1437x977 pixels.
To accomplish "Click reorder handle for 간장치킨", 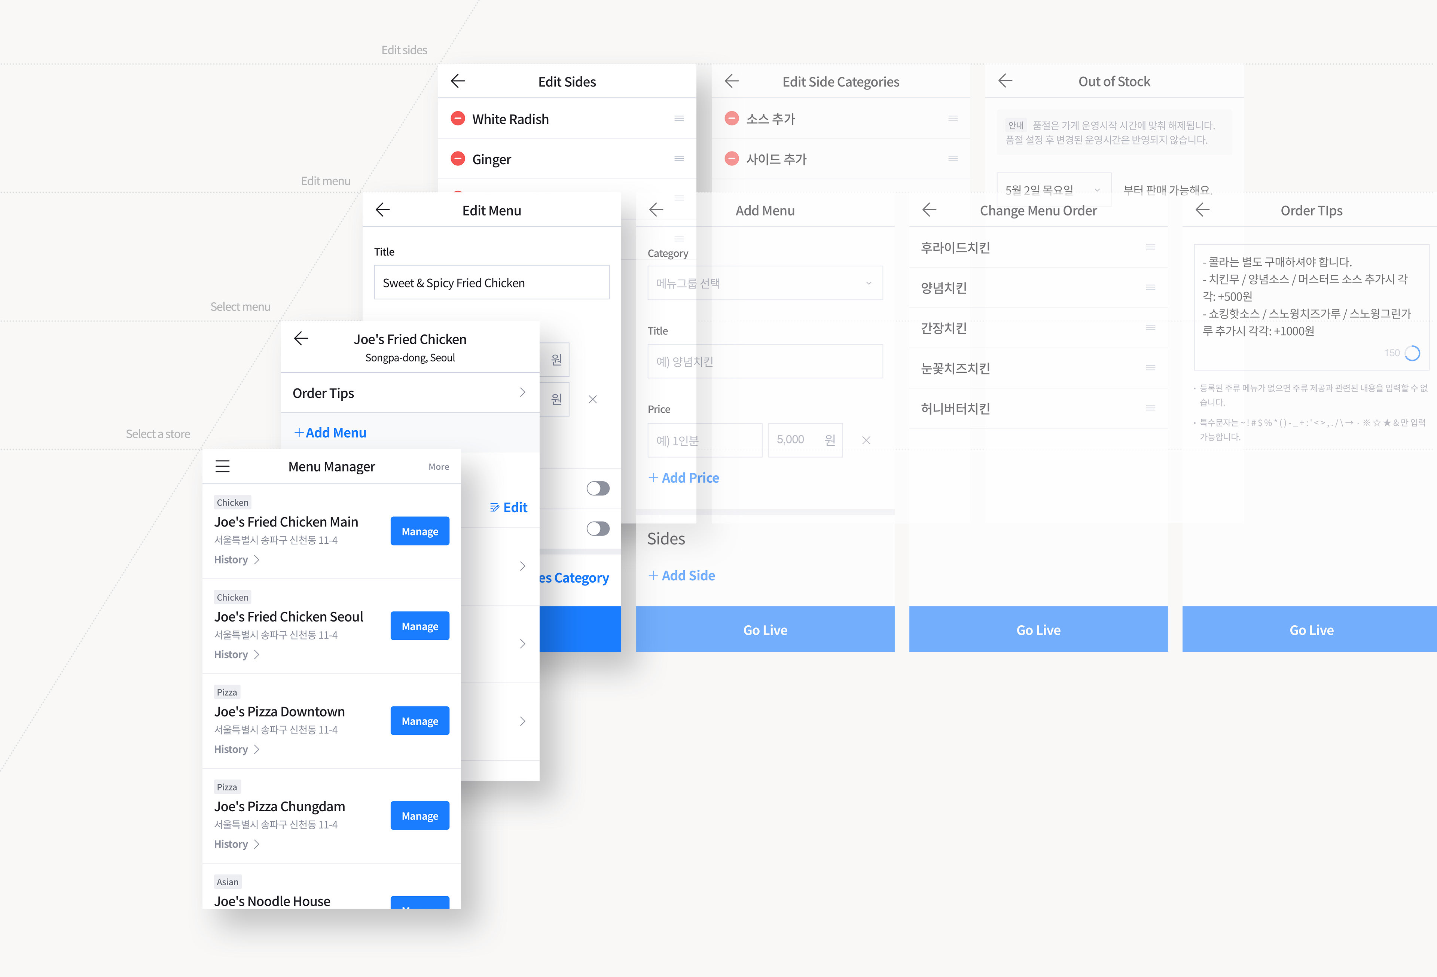I will pos(1151,328).
